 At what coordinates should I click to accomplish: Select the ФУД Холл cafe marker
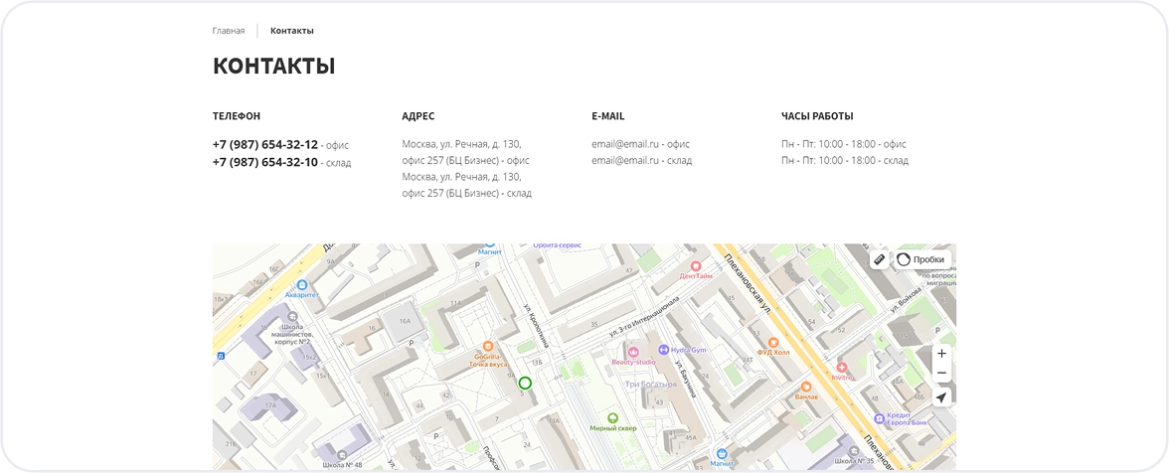pyautogui.click(x=773, y=343)
